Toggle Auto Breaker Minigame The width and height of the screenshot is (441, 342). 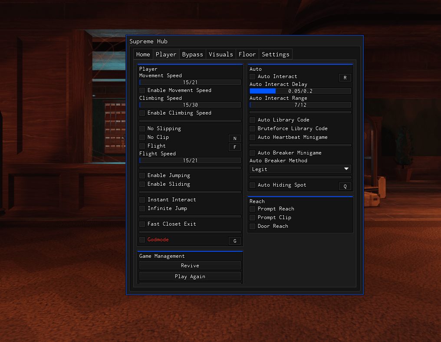[x=253, y=153]
